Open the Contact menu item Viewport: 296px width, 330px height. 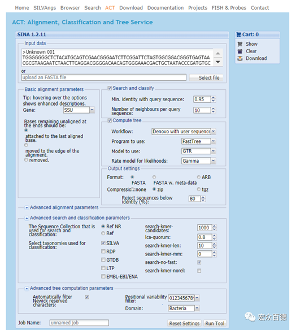(x=260, y=8)
